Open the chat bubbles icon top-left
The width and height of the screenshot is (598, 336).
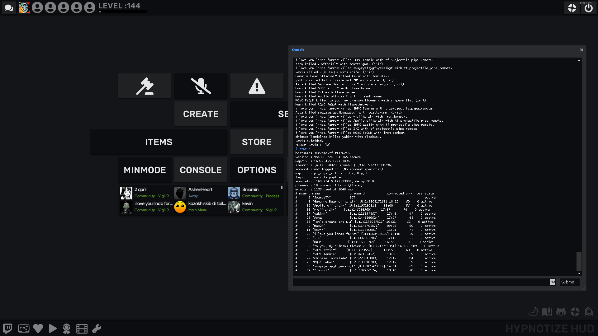click(x=9, y=8)
